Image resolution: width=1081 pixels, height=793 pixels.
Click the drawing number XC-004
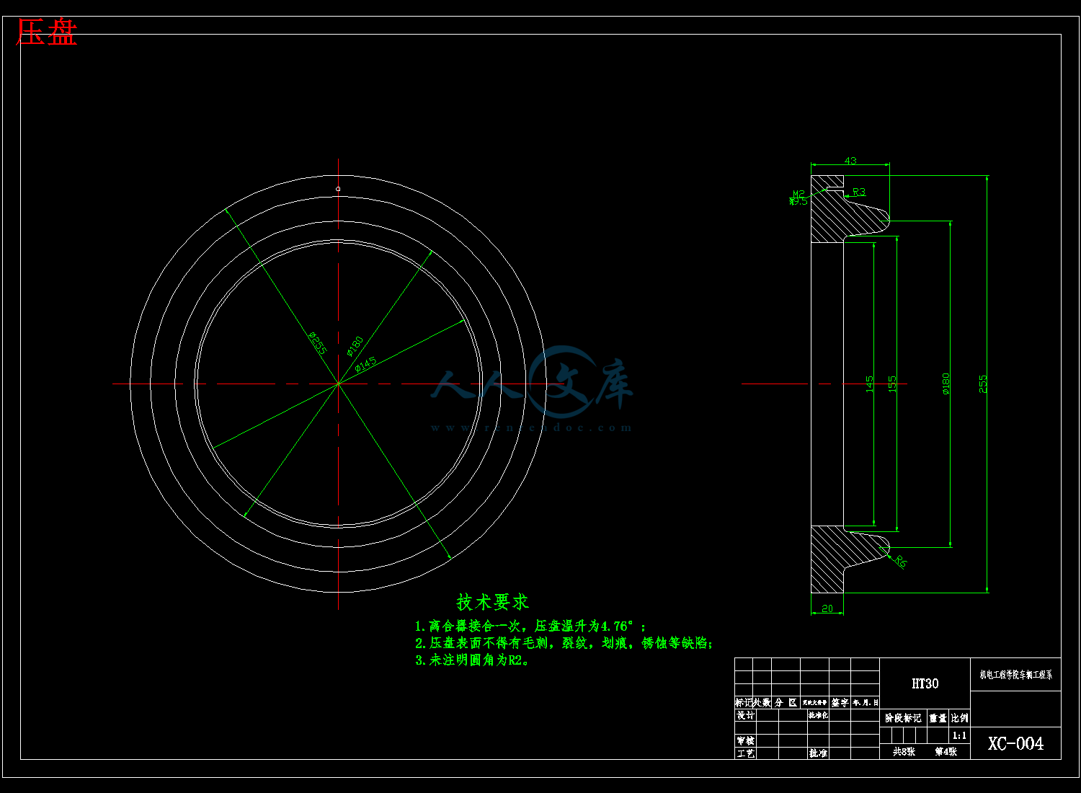tap(1015, 743)
